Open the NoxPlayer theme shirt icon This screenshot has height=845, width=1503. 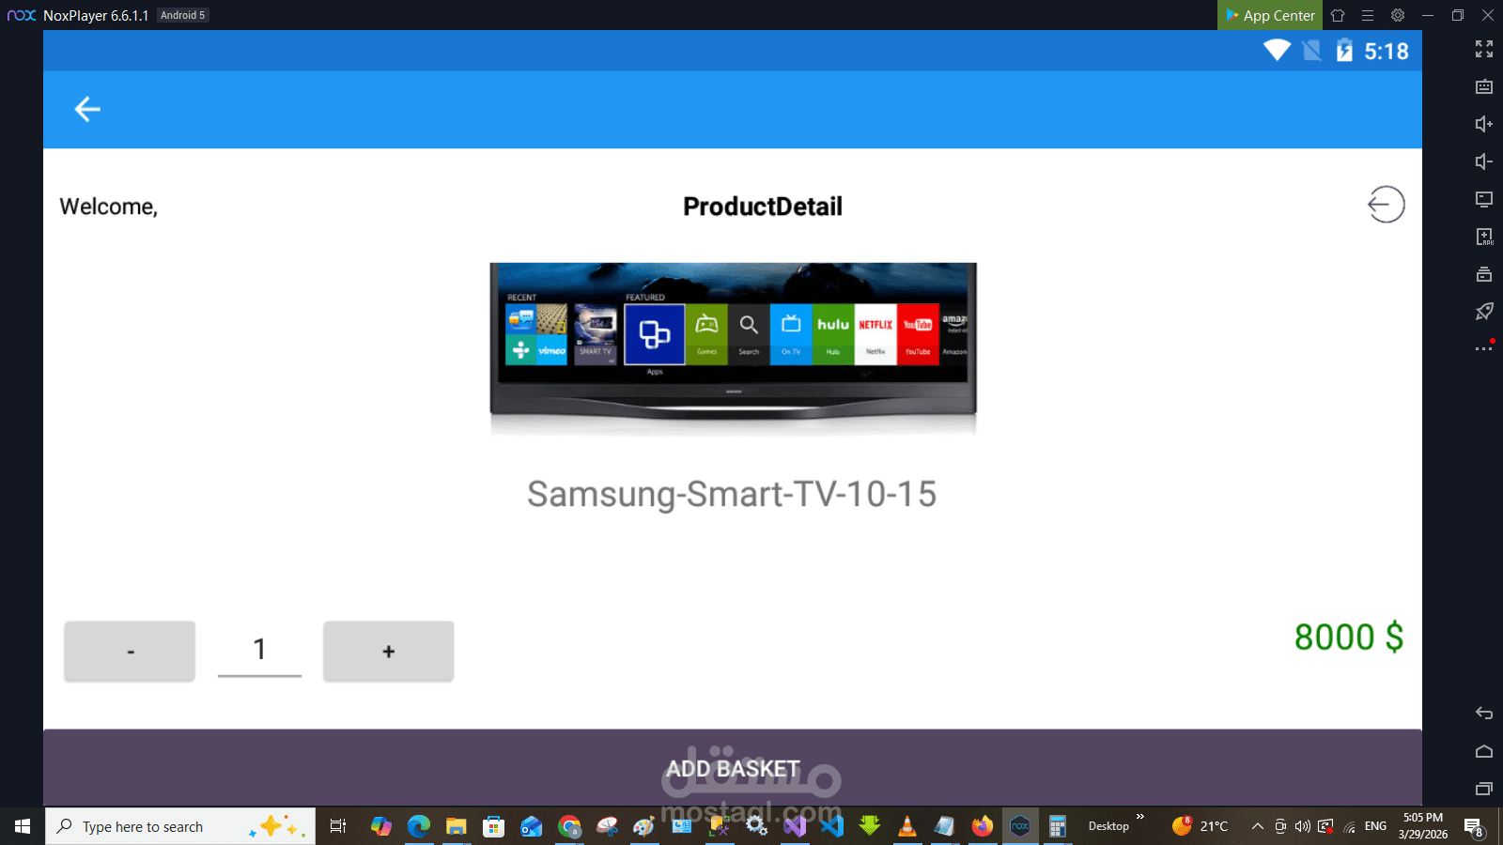point(1338,15)
